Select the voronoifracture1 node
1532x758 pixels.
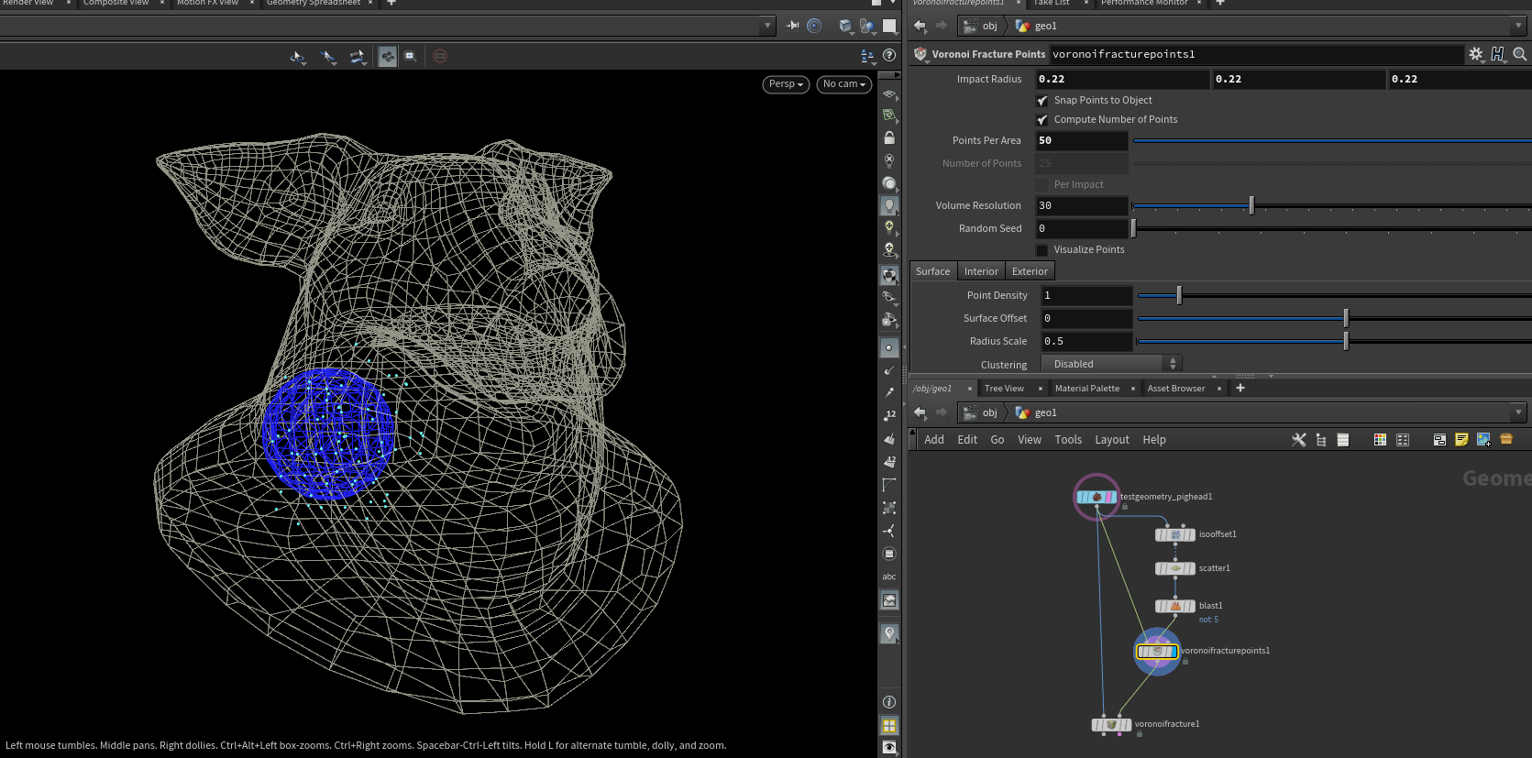pos(1111,725)
